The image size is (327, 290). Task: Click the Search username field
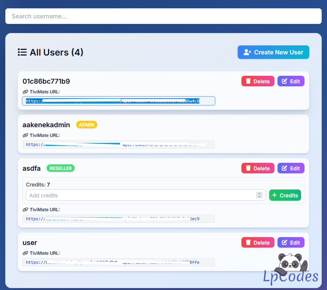[163, 17]
